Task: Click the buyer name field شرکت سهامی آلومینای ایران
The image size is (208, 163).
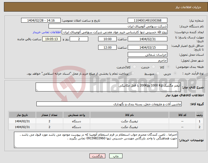Action: pyautogui.click(x=108, y=26)
